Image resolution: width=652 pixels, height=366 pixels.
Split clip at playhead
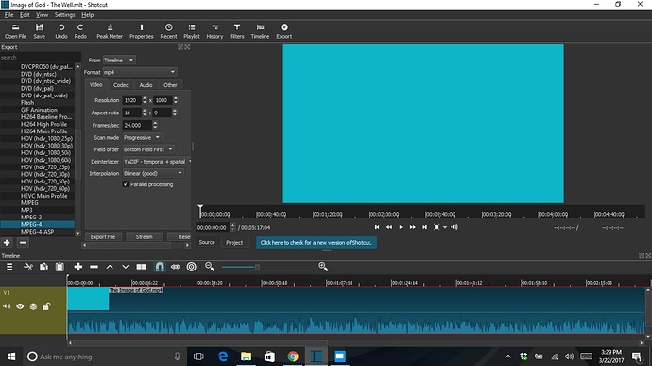click(142, 267)
